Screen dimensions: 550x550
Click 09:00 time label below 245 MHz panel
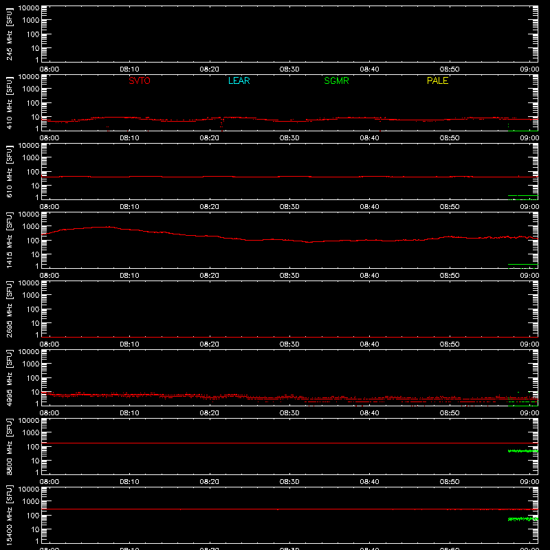(x=529, y=69)
